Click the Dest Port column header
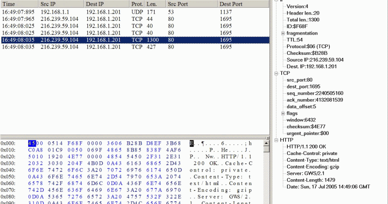The width and height of the screenshot is (388, 204). [x=243, y=4]
